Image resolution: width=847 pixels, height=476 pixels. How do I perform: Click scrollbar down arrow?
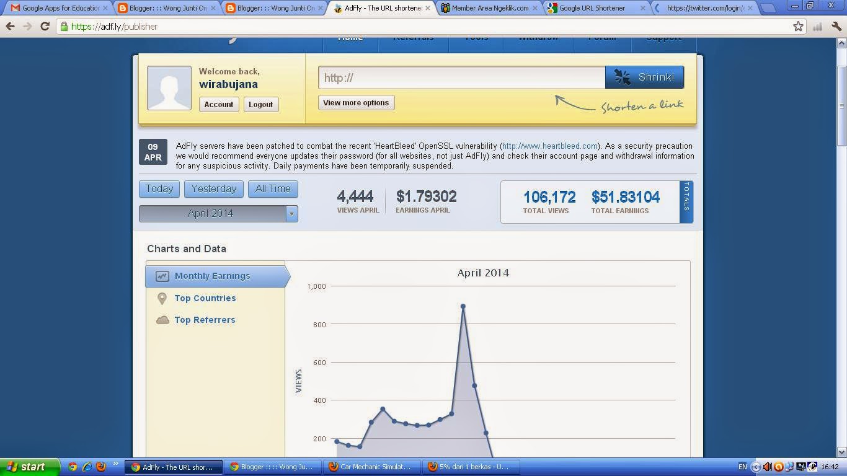(x=841, y=452)
